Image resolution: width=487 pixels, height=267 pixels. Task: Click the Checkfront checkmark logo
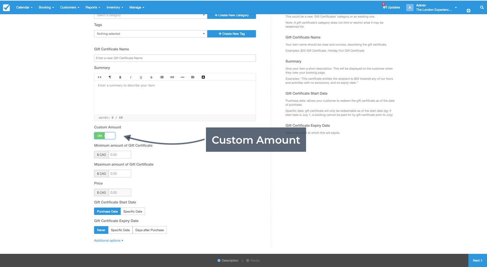[x=6, y=7]
